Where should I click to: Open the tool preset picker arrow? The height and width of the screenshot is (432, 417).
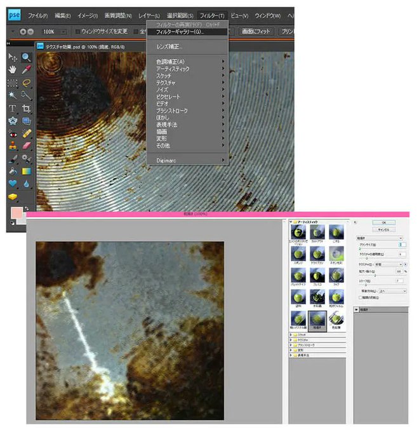pos(13,32)
